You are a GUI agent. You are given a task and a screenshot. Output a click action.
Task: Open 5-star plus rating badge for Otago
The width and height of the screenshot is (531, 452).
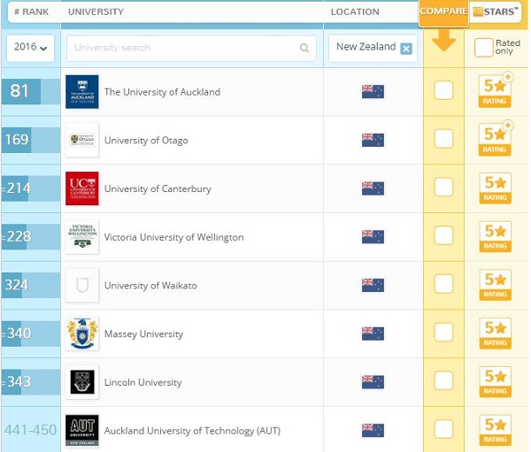[495, 139]
